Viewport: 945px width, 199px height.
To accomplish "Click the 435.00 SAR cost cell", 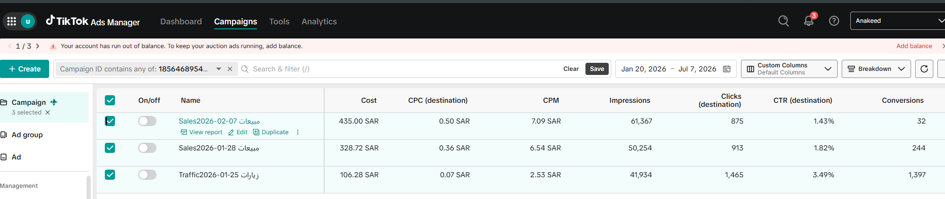I will [359, 121].
